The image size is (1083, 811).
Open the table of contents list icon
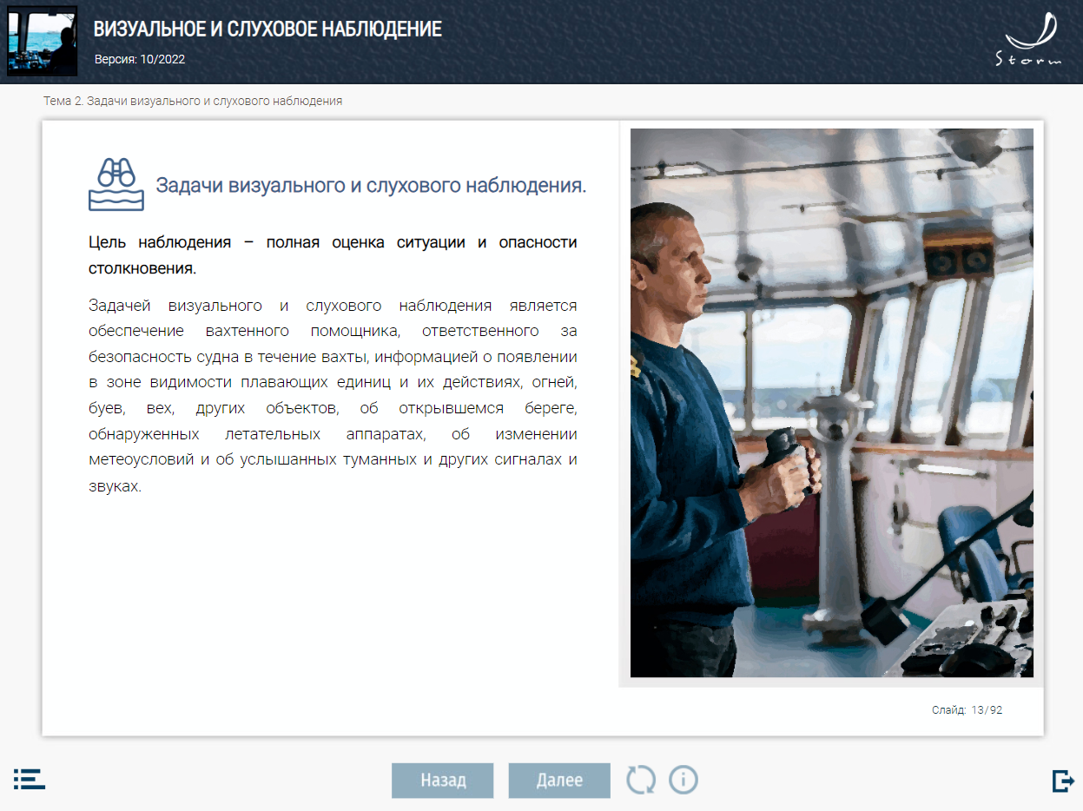tap(30, 778)
